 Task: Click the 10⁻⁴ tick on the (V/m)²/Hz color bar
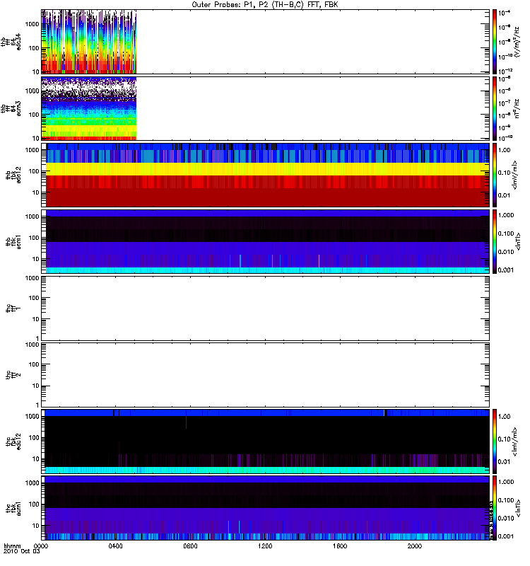505,13
